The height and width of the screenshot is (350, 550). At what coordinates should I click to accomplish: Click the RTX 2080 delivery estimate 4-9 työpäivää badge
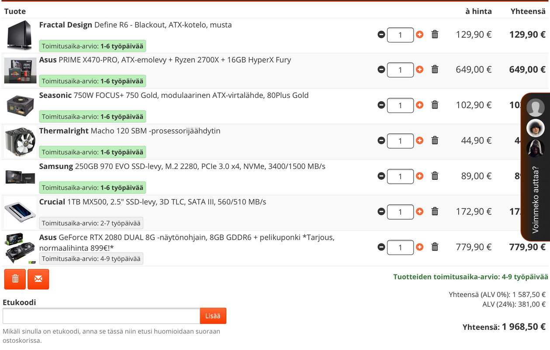click(91, 259)
